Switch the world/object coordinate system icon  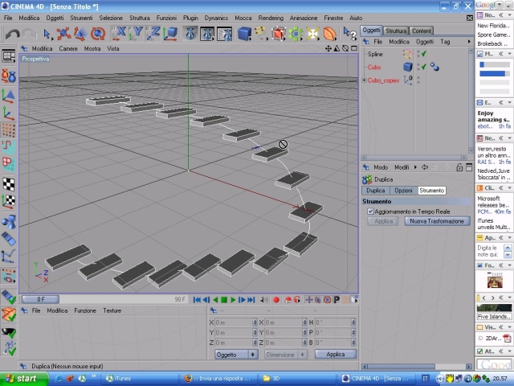tap(170, 34)
